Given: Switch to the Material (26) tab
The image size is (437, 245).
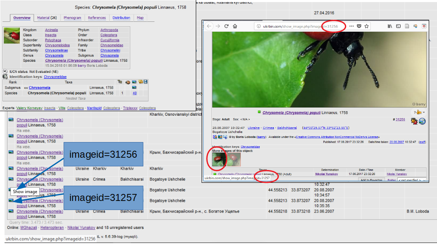Looking at the screenshot, I should [47, 18].
